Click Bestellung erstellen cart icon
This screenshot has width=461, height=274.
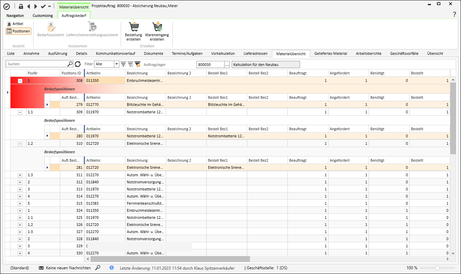click(x=133, y=27)
